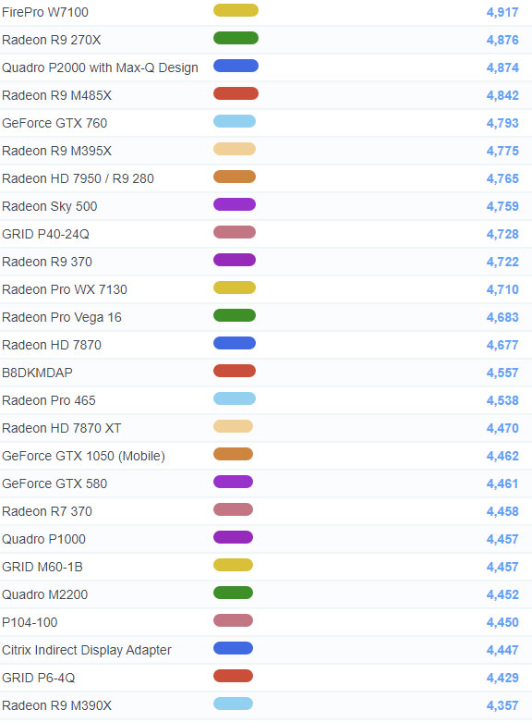The image size is (532, 722).
Task: Click the 4,874 score value
Action: pyautogui.click(x=502, y=67)
